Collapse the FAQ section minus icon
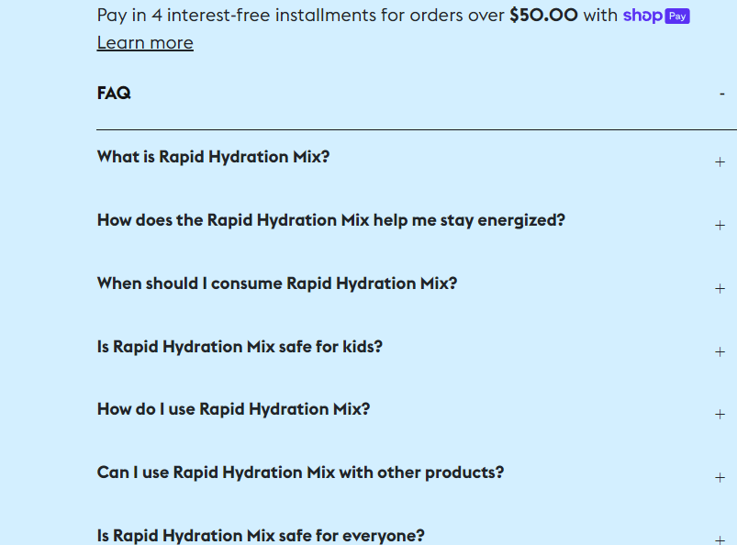Screen dimensions: 737x545 (721, 94)
